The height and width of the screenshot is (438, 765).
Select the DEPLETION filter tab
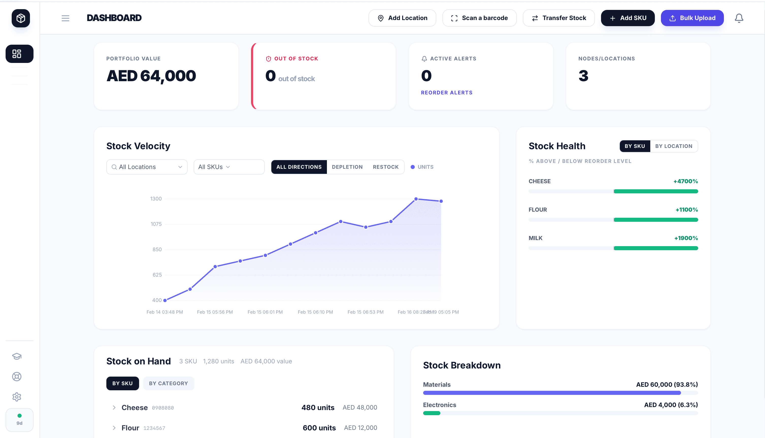click(x=347, y=167)
